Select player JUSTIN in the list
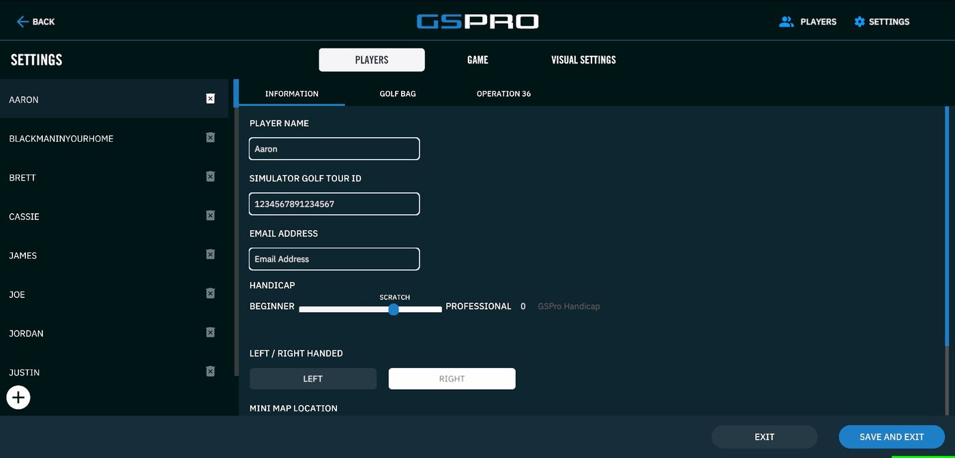 pos(114,372)
